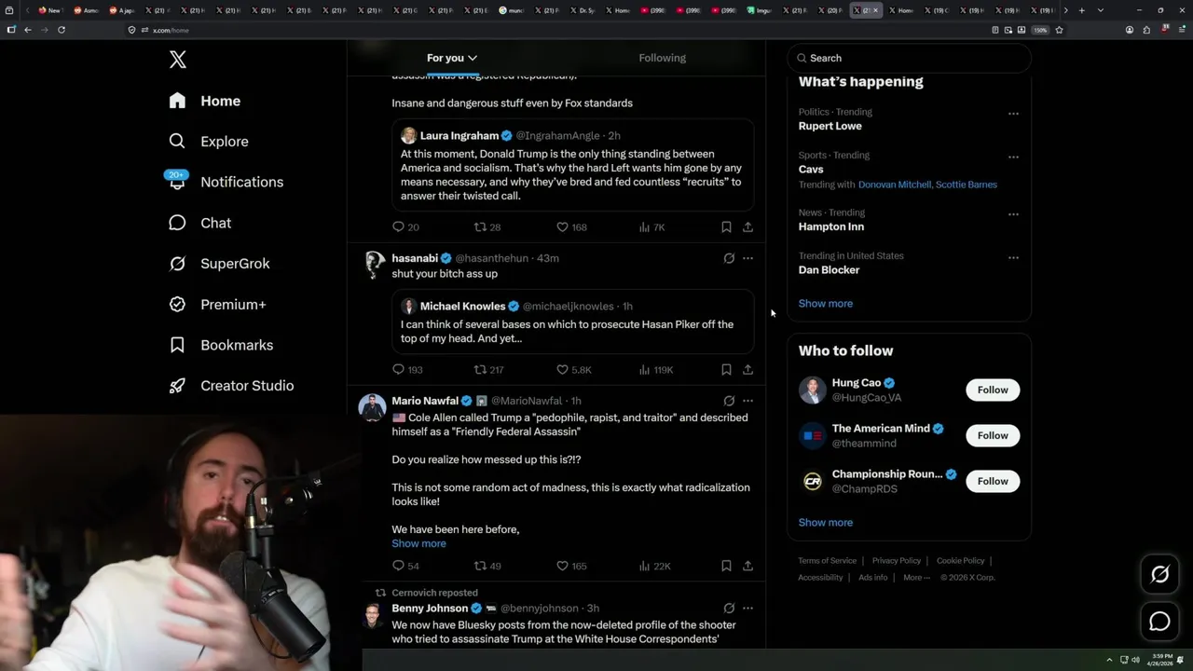Bookmark the hasanabi post
Viewport: 1193px width, 671px height.
pos(726,369)
